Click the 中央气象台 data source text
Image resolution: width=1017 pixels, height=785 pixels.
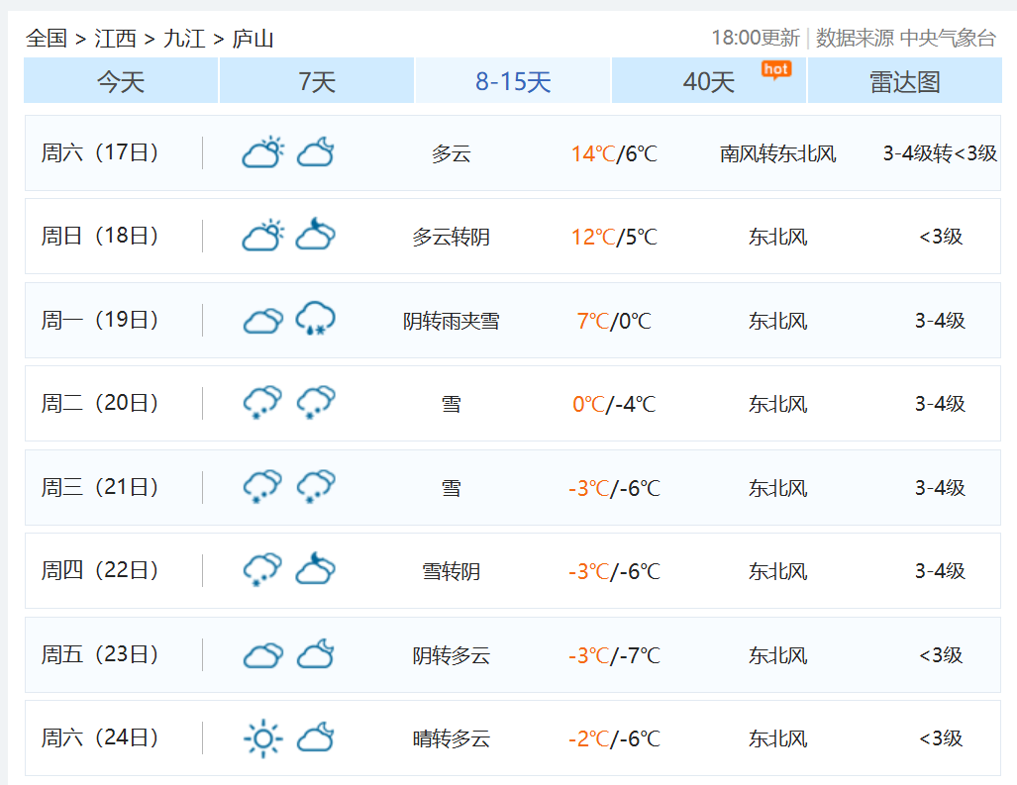tap(948, 39)
